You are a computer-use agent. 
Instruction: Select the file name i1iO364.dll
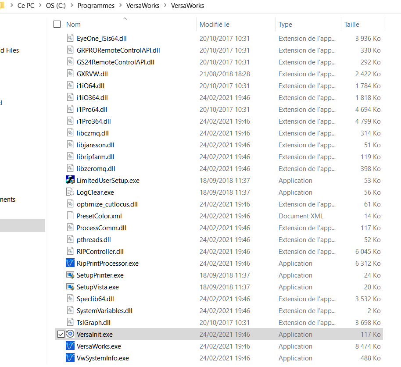pyautogui.click(x=92, y=98)
